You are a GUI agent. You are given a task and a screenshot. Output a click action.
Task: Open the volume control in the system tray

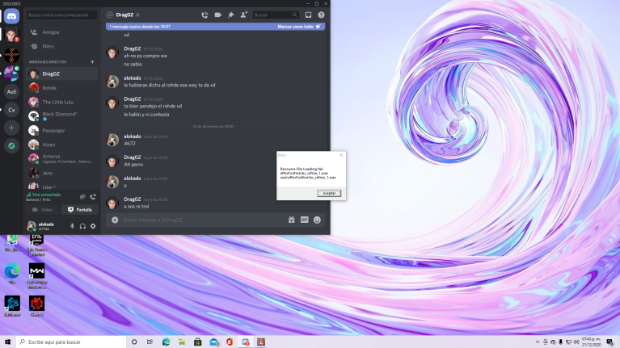click(576, 342)
